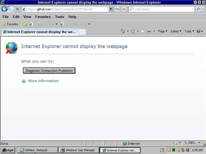Click the More information expander arrow icon

[24, 81]
